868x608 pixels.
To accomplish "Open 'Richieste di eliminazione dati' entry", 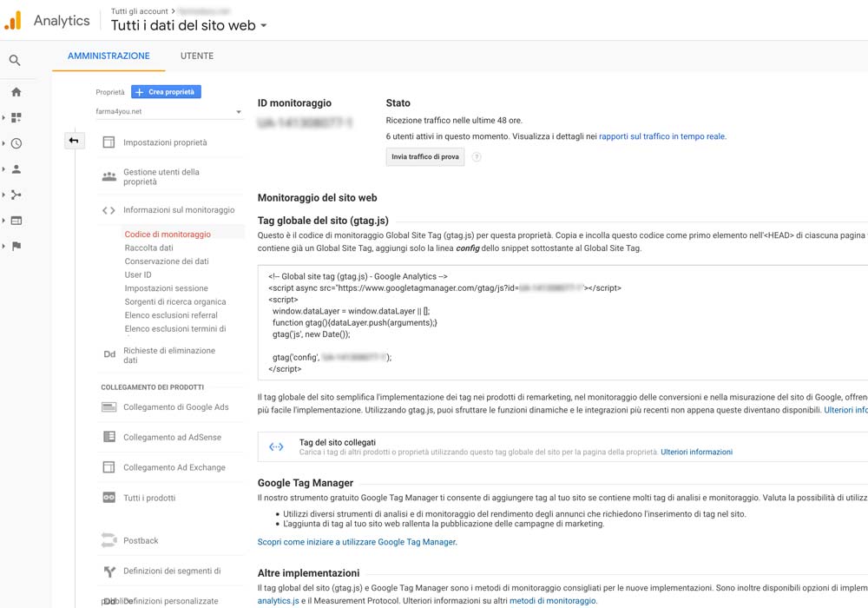I will [169, 355].
